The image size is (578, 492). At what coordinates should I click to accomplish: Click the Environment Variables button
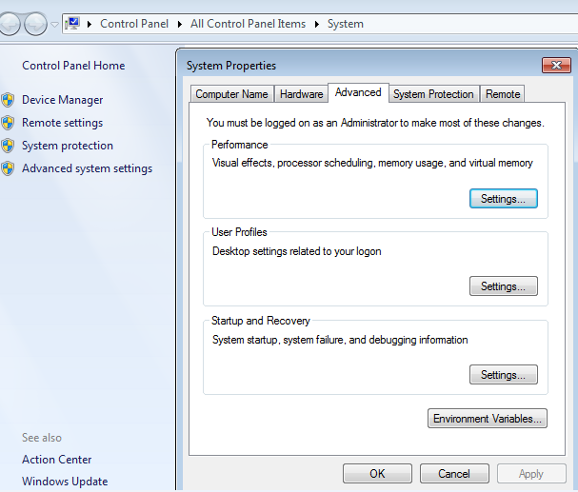pos(488,419)
